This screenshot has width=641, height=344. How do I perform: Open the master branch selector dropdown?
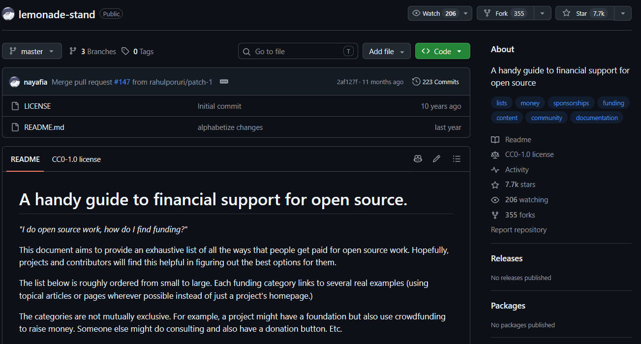click(32, 51)
